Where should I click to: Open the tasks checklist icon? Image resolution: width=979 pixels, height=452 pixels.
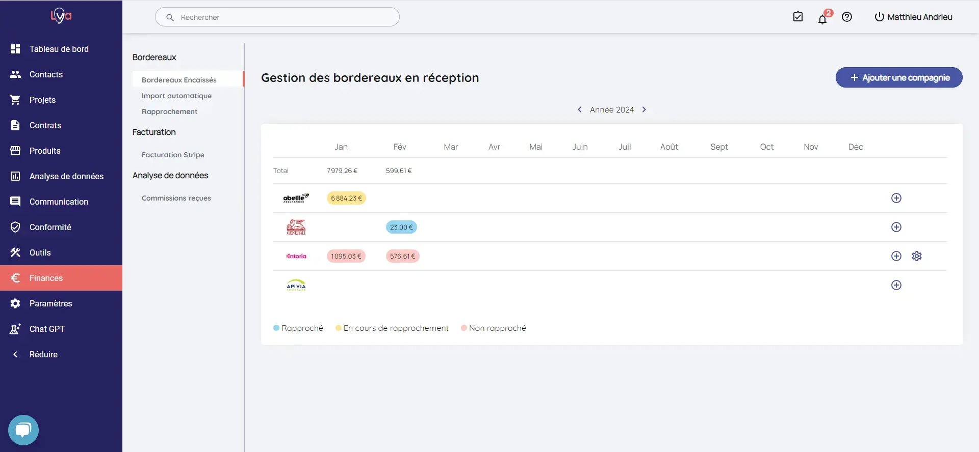point(798,17)
